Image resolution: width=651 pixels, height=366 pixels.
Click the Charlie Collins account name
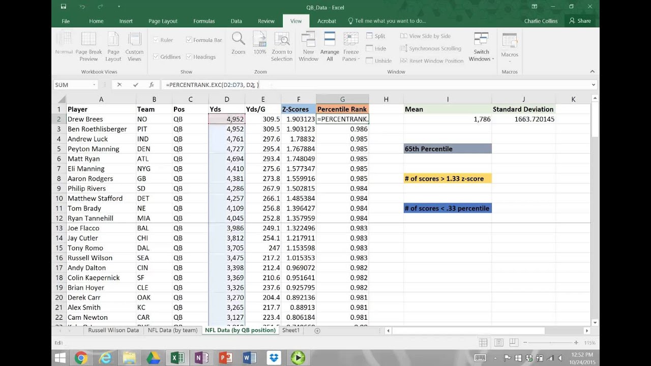[541, 21]
